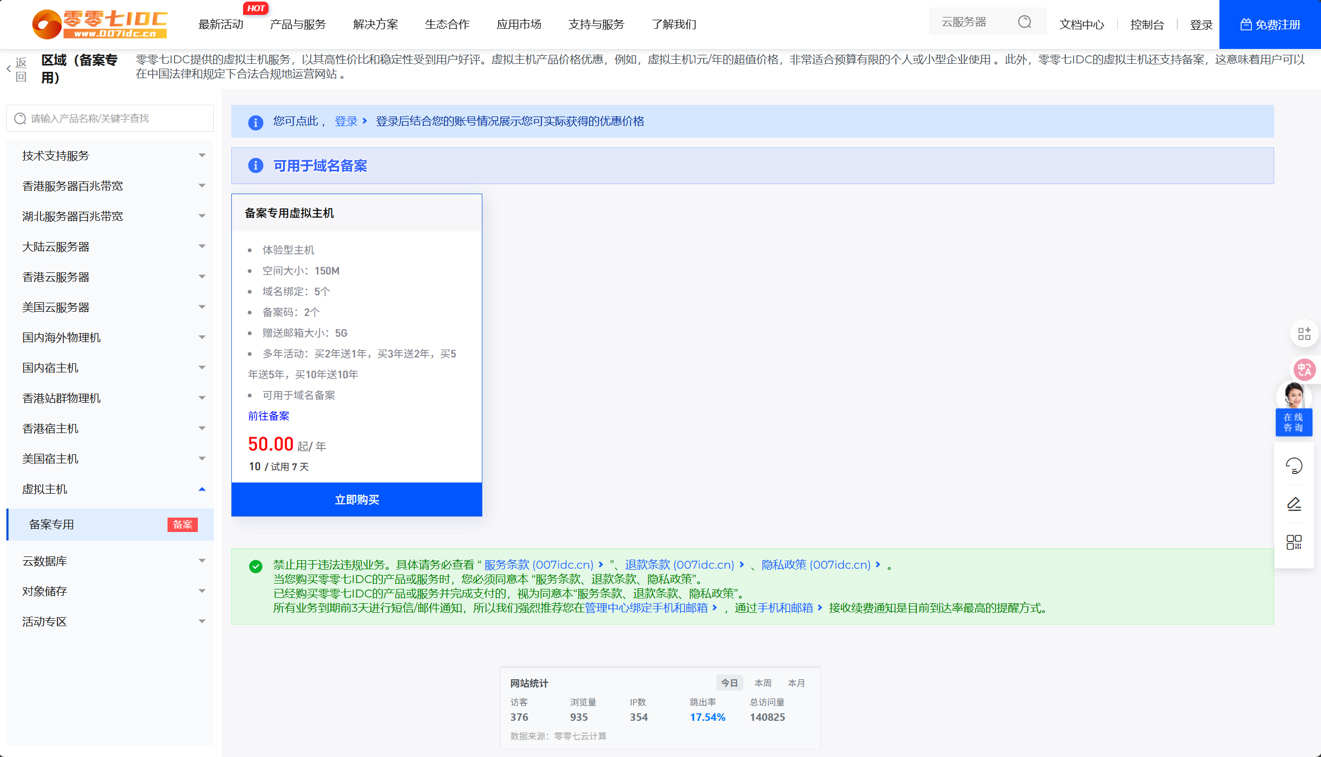Click 前往备案 link
Viewport: 1321px width, 757px height.
(269, 416)
